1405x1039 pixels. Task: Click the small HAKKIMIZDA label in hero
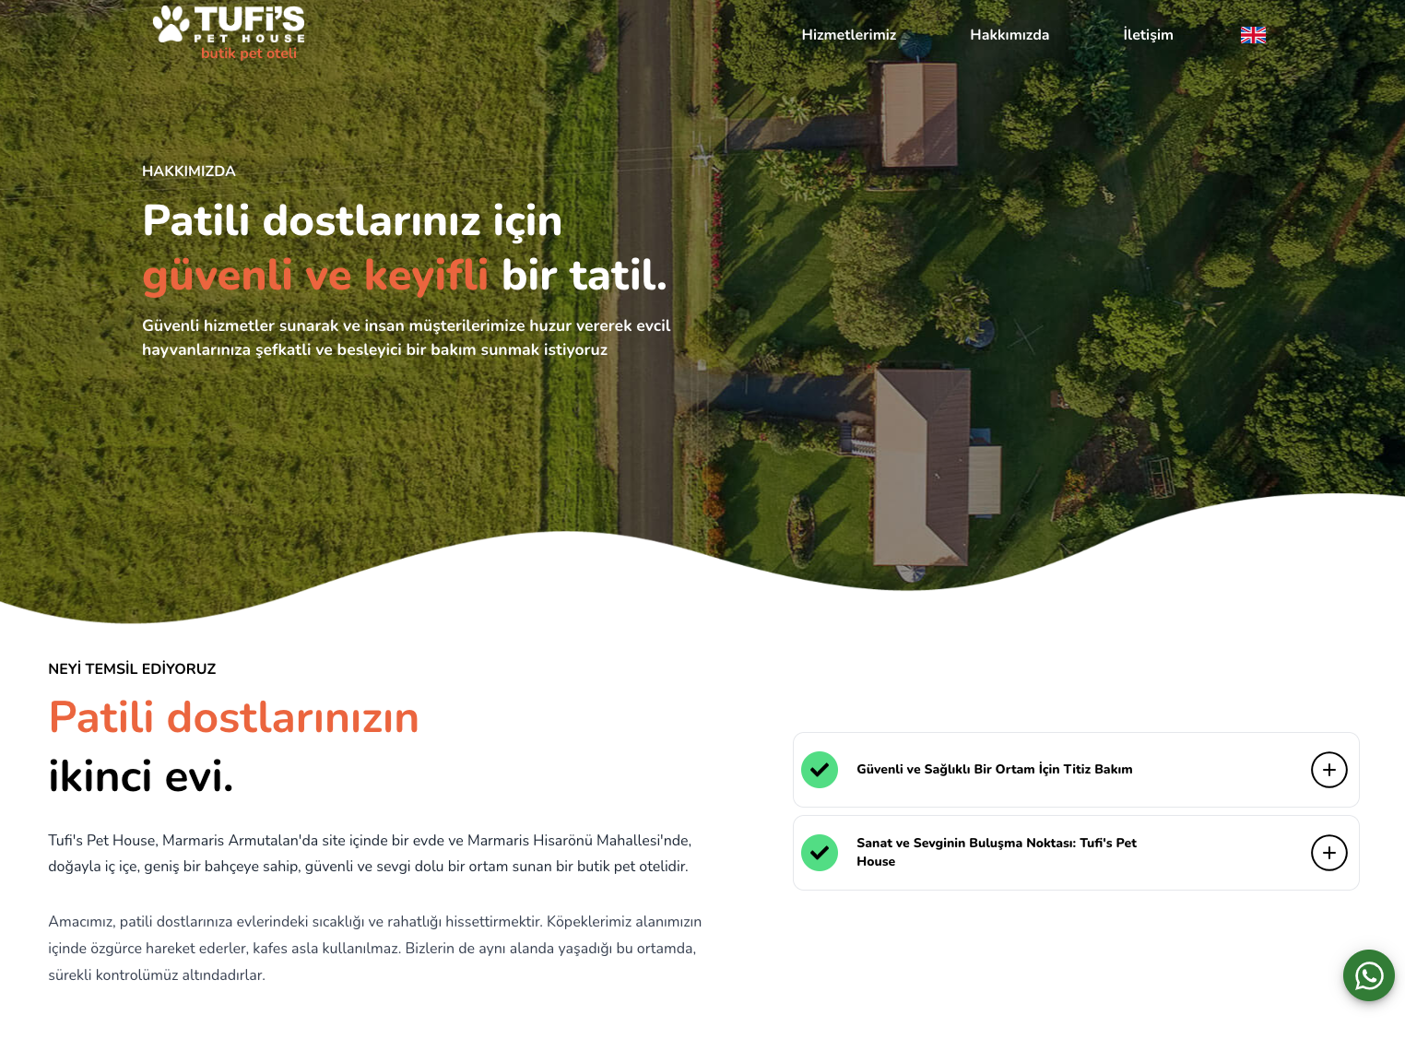click(189, 171)
